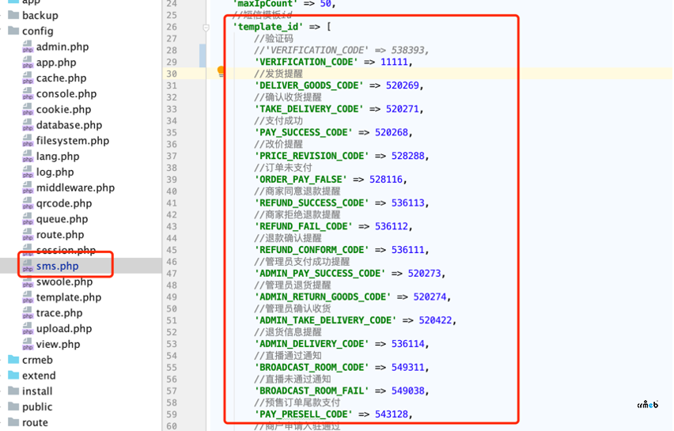Screen dimensions: 674x431
Task: Open middleware.php in the file tree
Action: pos(75,187)
